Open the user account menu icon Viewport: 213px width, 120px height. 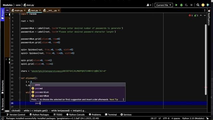[x=149, y=5]
